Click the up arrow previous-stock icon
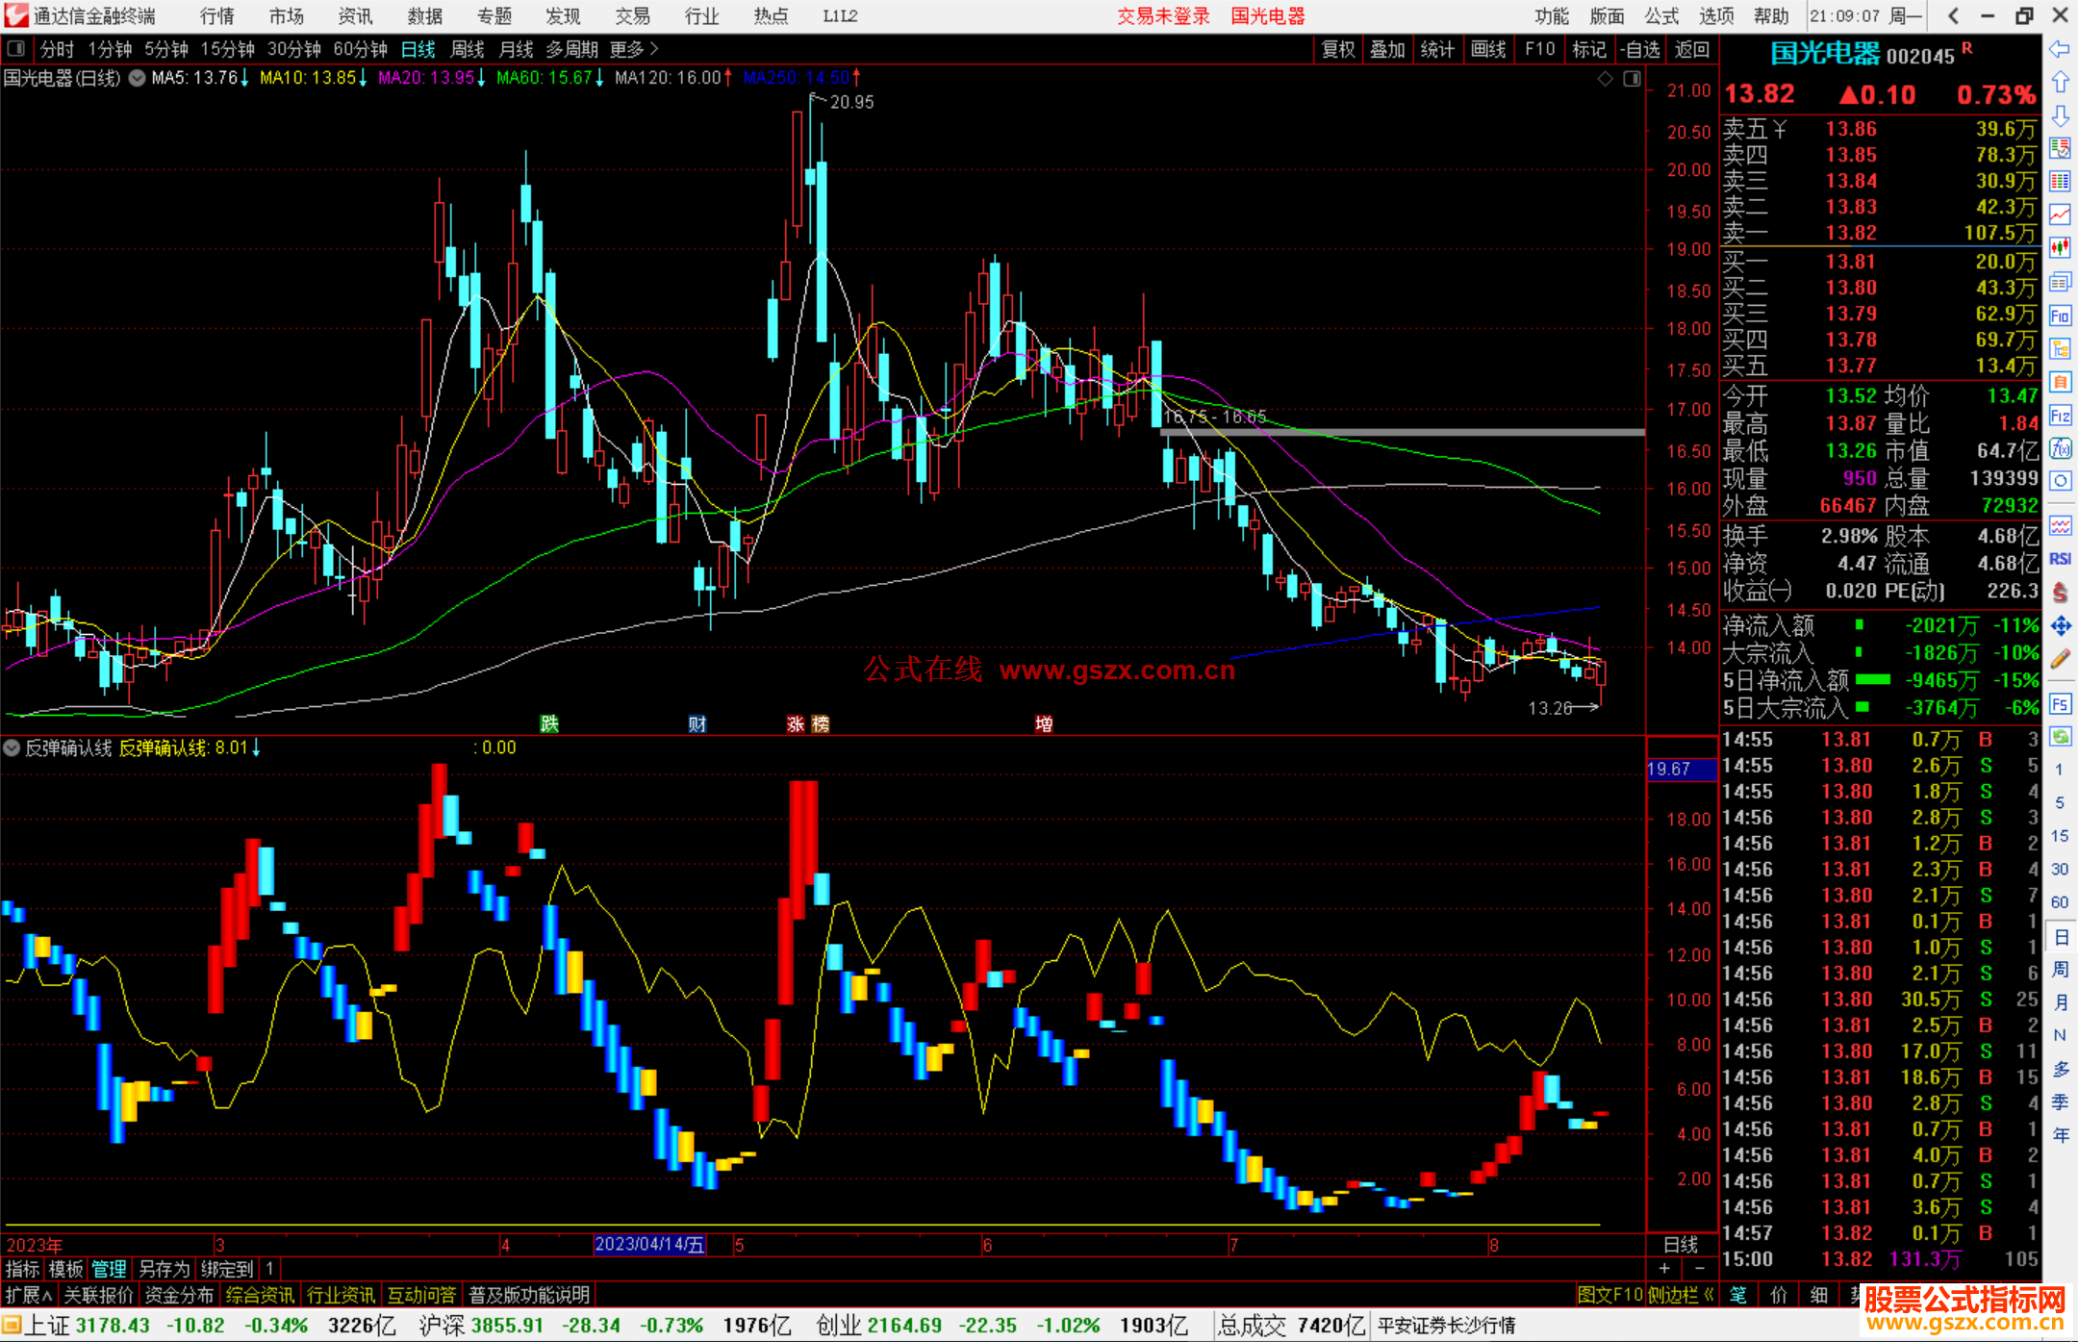Image resolution: width=2078 pixels, height=1342 pixels. [x=2060, y=83]
